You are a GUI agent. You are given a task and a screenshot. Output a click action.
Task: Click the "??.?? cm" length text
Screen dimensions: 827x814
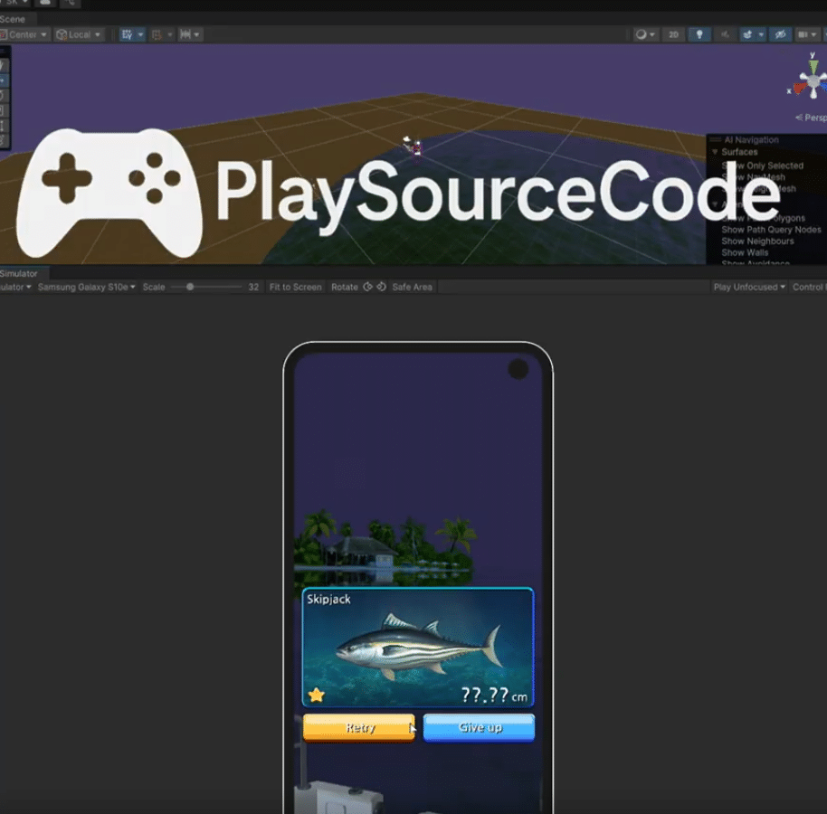click(x=494, y=695)
